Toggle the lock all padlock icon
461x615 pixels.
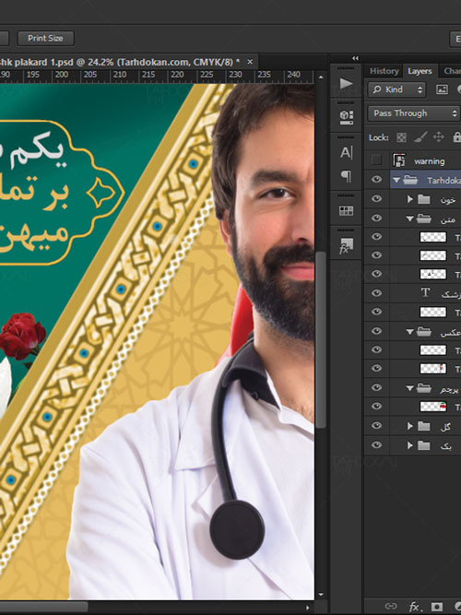click(x=456, y=136)
